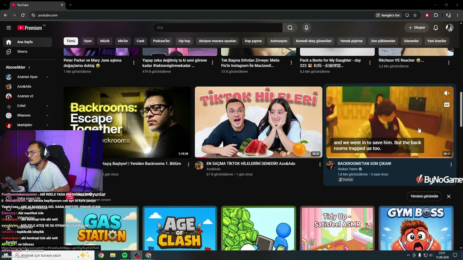Open File Explorer from the taskbar
Screen dimensions: 463x260
[x=113, y=255]
